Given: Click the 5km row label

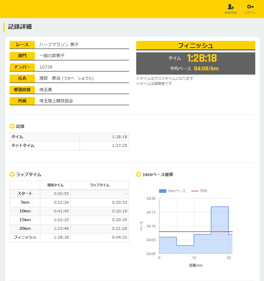Looking at the screenshot, I should (x=25, y=202).
